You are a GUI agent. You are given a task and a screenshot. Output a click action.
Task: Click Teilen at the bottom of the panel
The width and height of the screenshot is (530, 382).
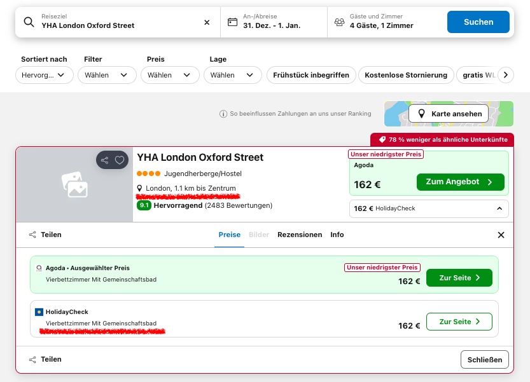click(45, 359)
